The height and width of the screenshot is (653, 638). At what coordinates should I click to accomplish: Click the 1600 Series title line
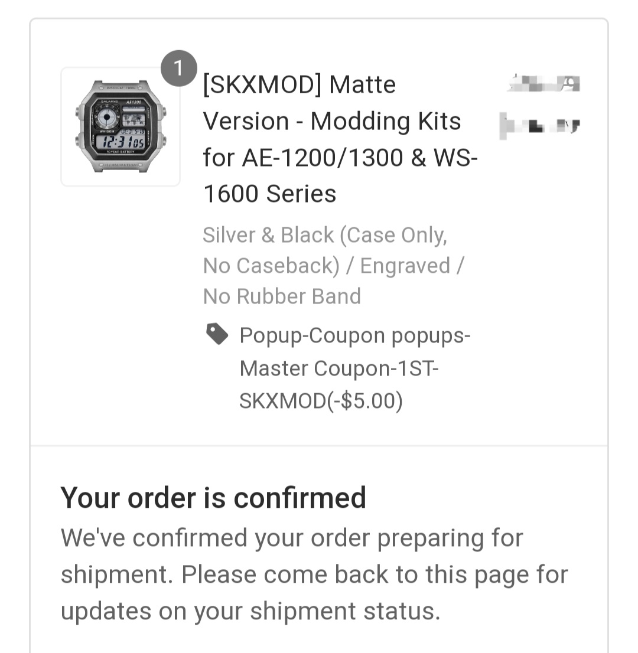tap(269, 194)
